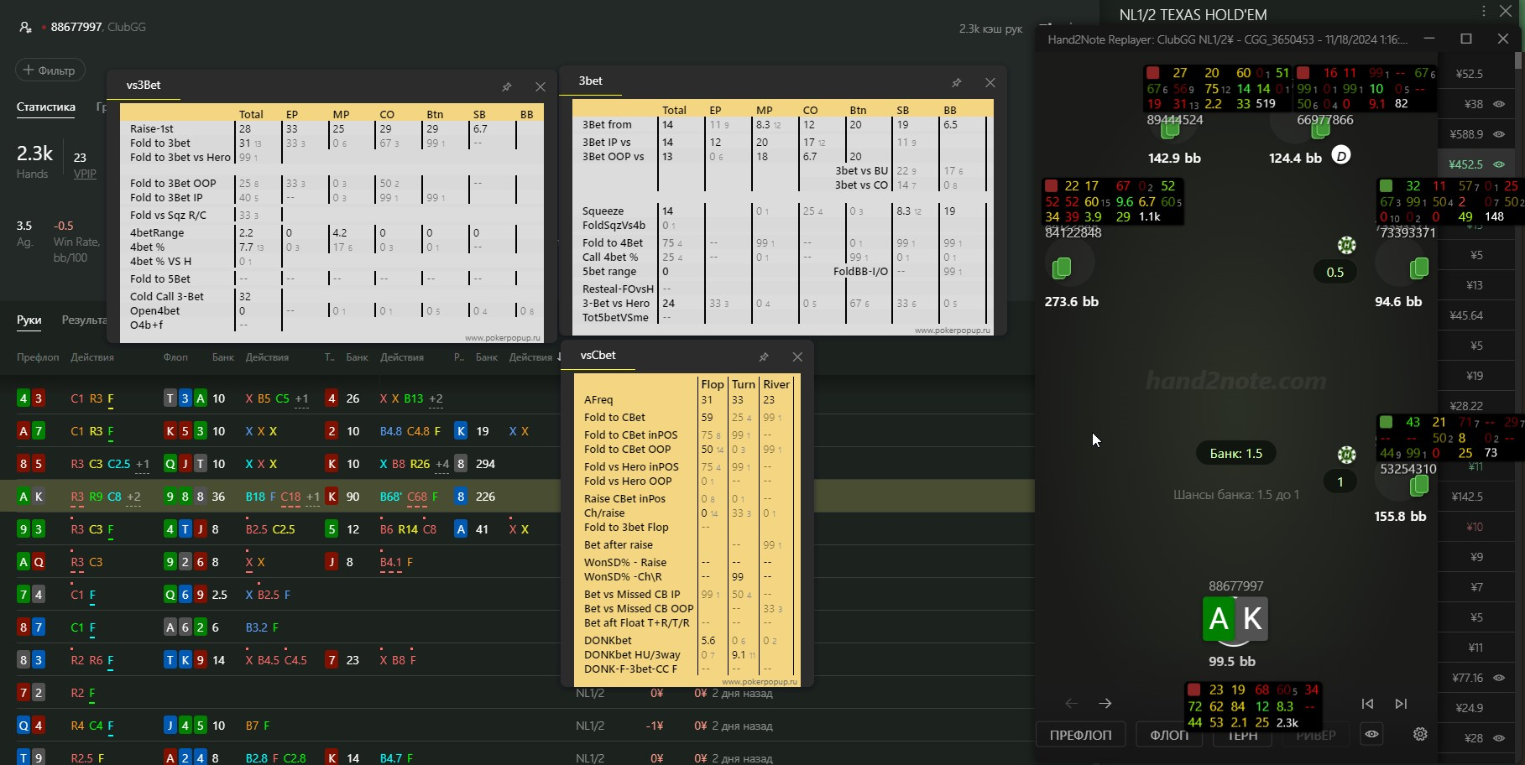Jump to ТЕРН street
1525x765 pixels.
(x=1242, y=736)
